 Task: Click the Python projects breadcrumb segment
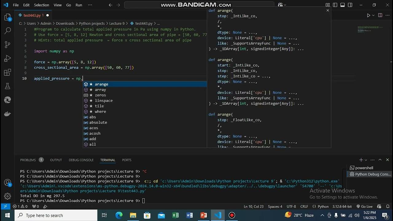point(91,23)
